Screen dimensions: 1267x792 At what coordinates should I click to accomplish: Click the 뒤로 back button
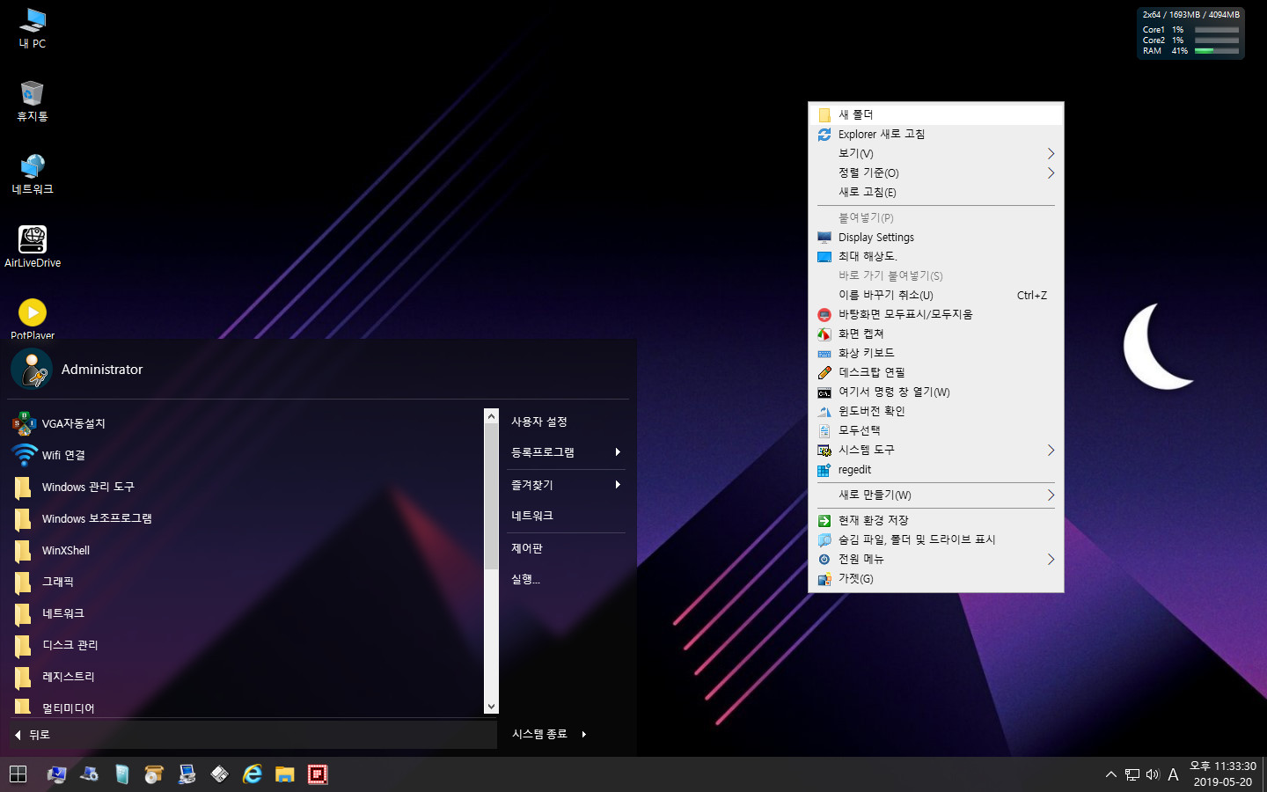(x=253, y=735)
